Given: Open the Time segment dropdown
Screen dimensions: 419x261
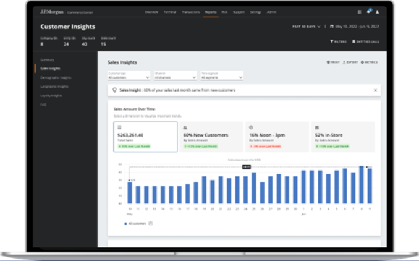Looking at the screenshot, I should click(x=222, y=75).
